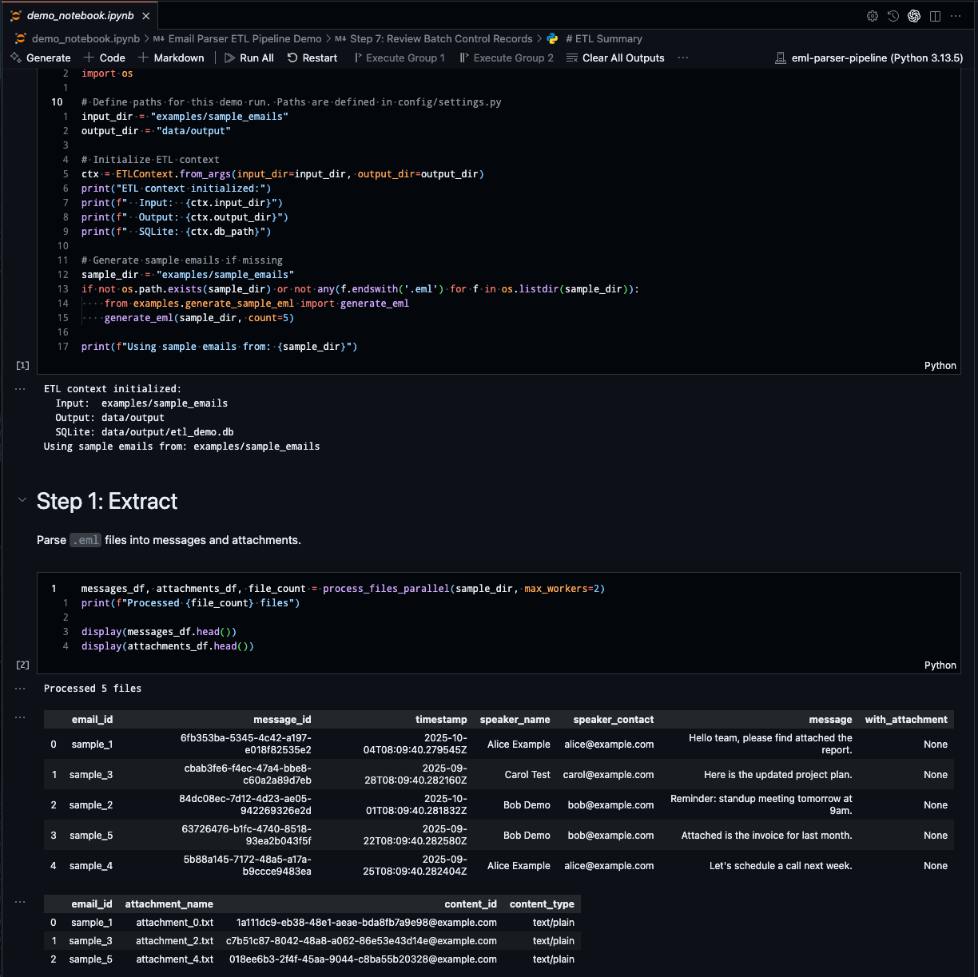Change the second cell's Python language mode
This screenshot has width=978, height=977.
tap(940, 665)
